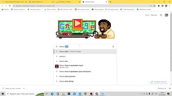172x96 pixels.
Task: Select the мона л suggestion
Action: (x=85, y=56)
